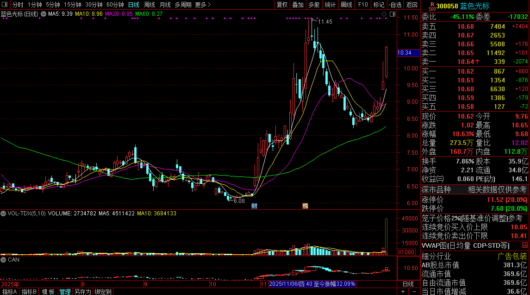This screenshot has width=530, height=295.
Task: Click the 涨停价 11.52 limit-up value
Action: [x=507, y=200]
